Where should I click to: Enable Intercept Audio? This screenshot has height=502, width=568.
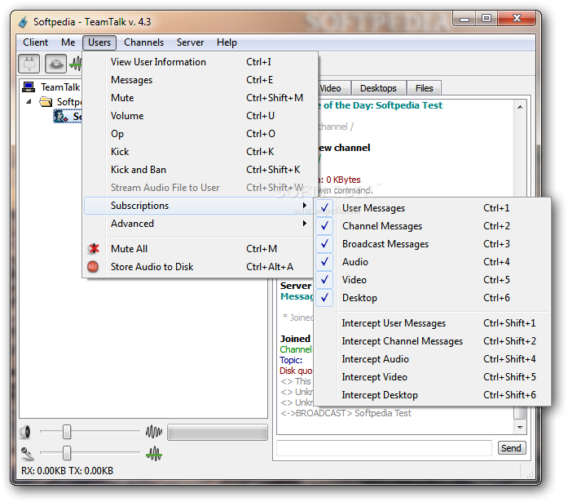tap(433, 359)
